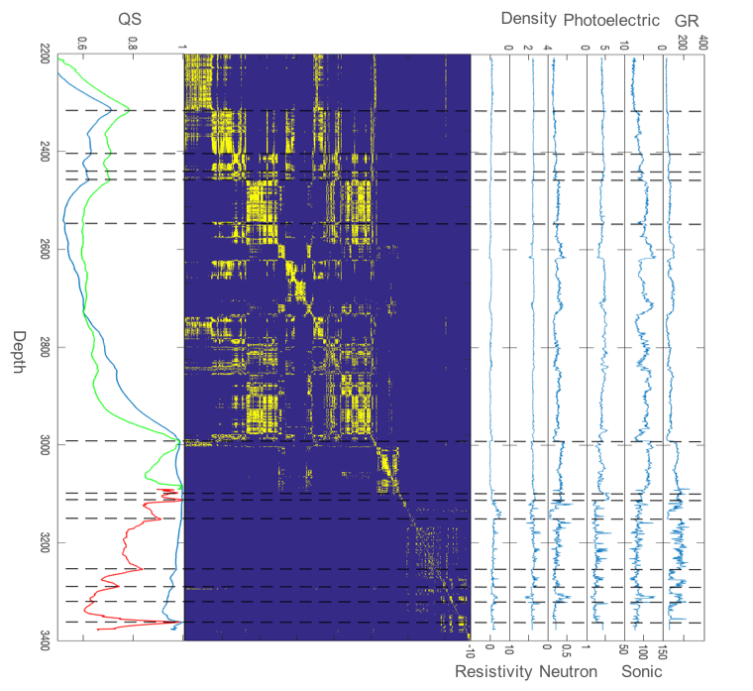Click Resistivity tick label -10
Image resolution: width=753 pixels, height=691 pixels.
pyautogui.click(x=470, y=652)
